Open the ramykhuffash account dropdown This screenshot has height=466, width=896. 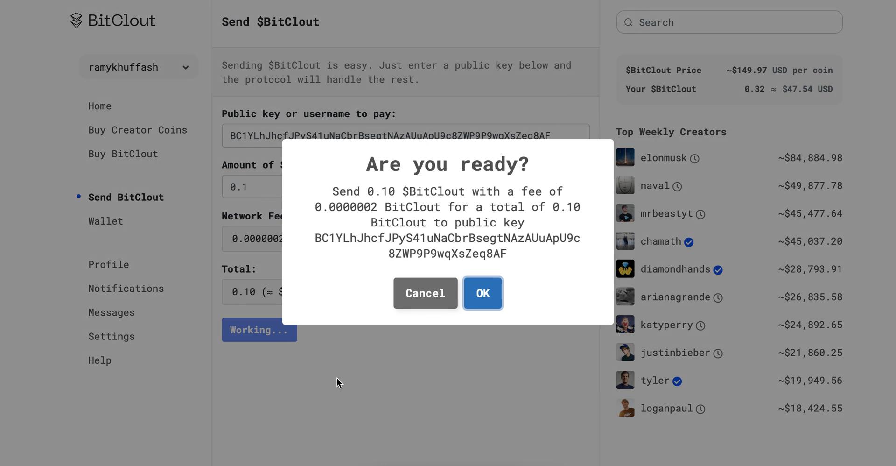139,67
